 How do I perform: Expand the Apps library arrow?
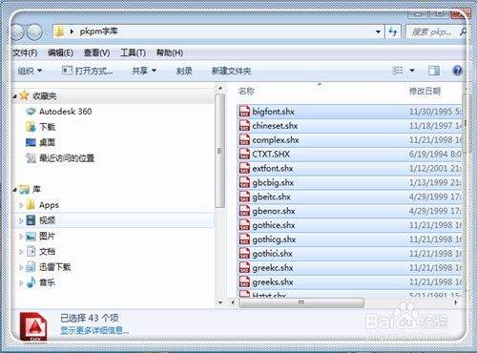point(21,205)
